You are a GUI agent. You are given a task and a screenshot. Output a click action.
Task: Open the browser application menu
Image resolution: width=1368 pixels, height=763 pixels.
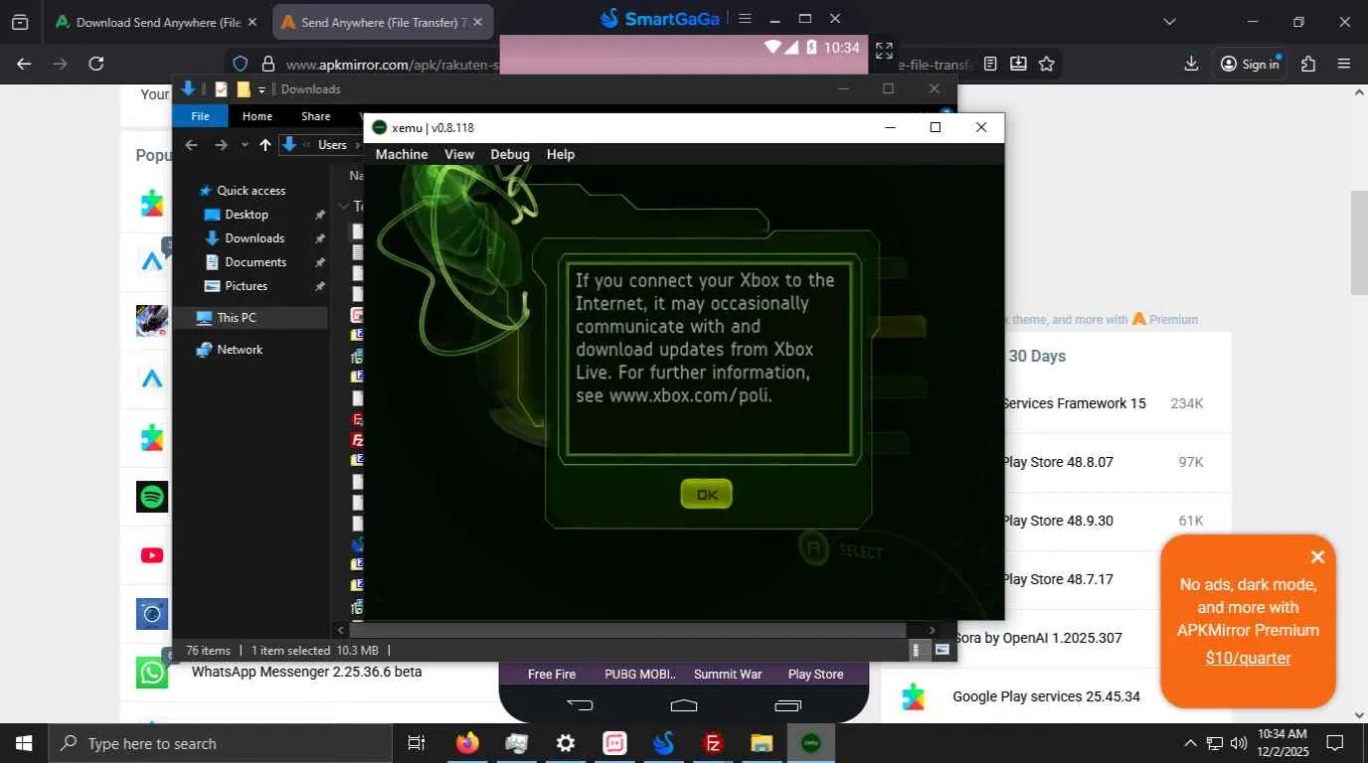pos(1344,64)
